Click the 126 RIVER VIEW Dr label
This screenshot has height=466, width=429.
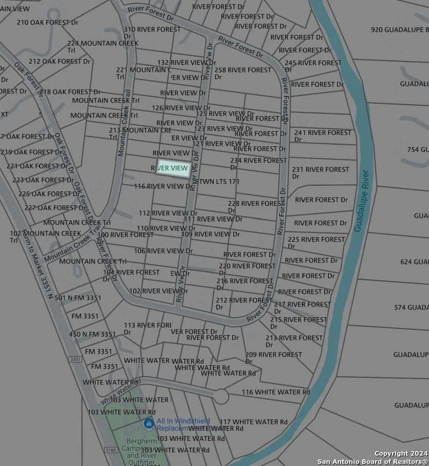(181, 108)
